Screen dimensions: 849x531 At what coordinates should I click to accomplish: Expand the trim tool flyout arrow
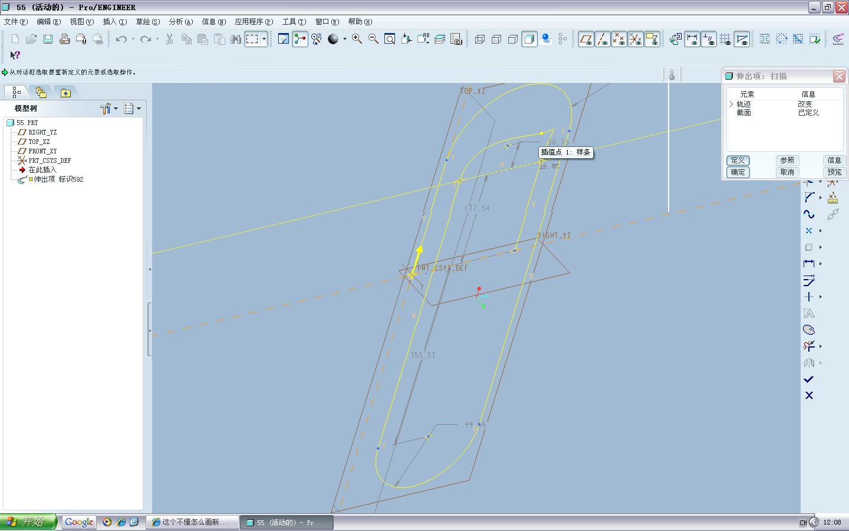tap(821, 346)
